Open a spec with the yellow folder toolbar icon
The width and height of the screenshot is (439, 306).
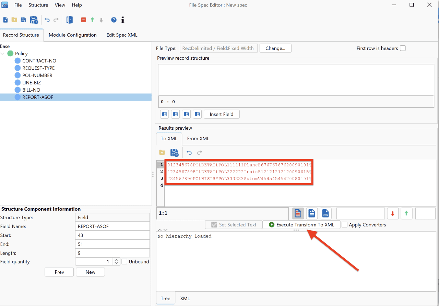tap(14, 20)
